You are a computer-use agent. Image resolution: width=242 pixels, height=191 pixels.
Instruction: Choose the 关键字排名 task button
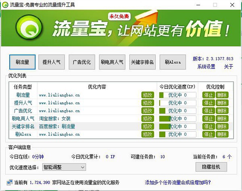pos(142,62)
